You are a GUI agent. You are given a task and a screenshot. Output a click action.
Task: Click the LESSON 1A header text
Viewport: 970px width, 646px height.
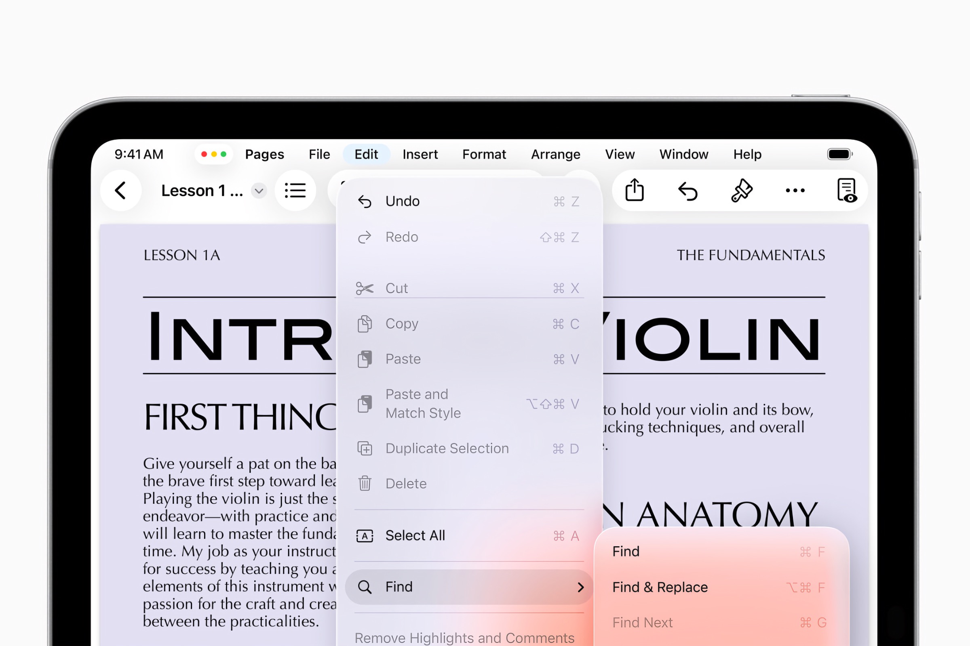pos(181,256)
